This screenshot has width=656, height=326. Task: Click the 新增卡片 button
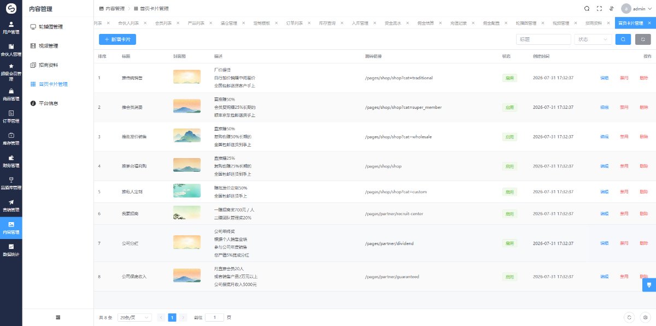click(118, 39)
